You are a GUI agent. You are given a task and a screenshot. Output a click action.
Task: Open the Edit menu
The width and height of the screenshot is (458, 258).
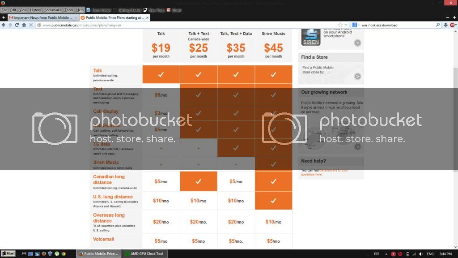[x=13, y=10]
